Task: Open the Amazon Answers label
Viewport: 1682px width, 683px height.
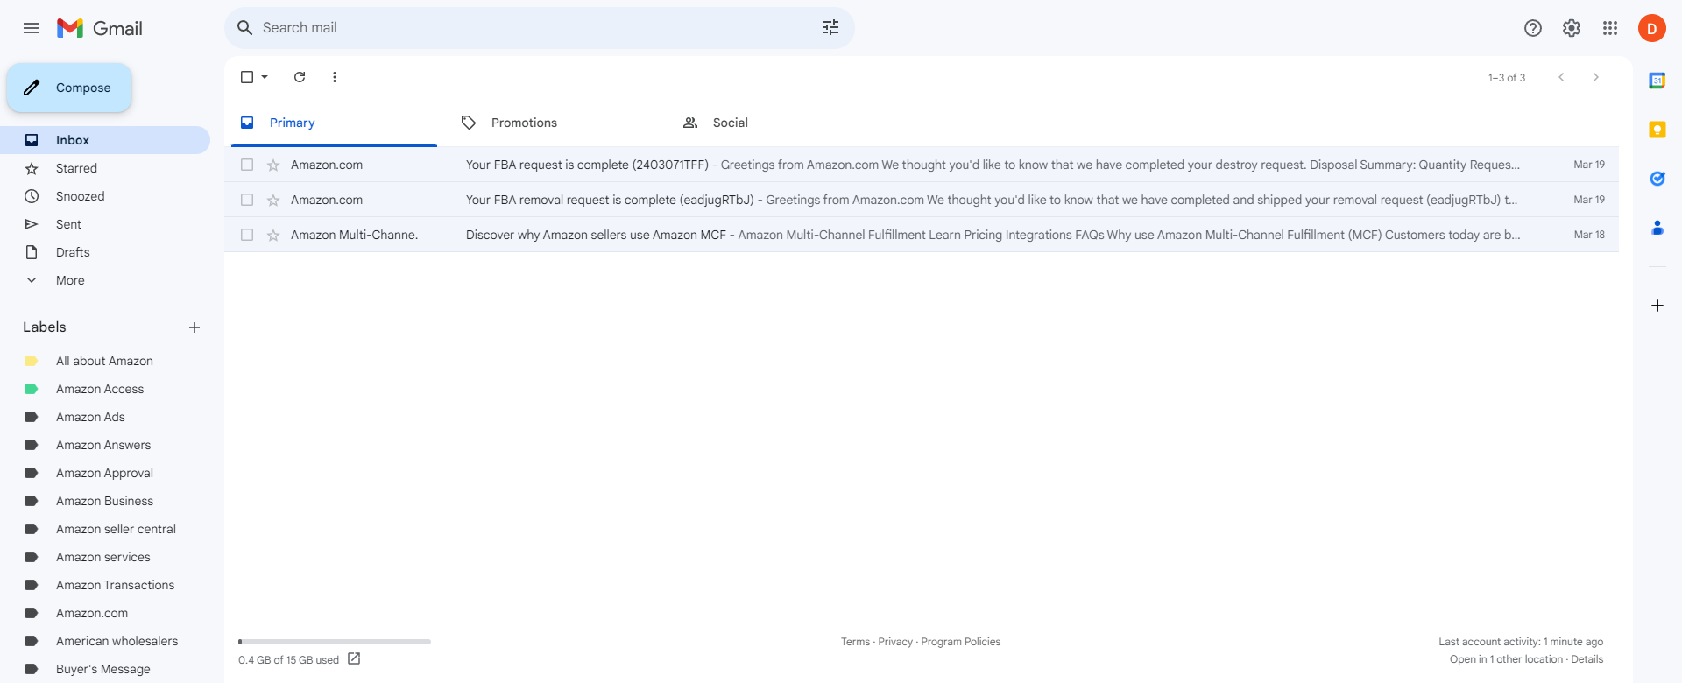Action: point(105,445)
